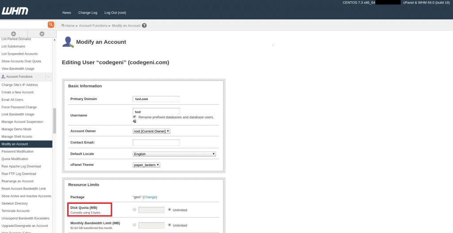Open the Account Owner dropdown
453x233 pixels.
coord(151,131)
